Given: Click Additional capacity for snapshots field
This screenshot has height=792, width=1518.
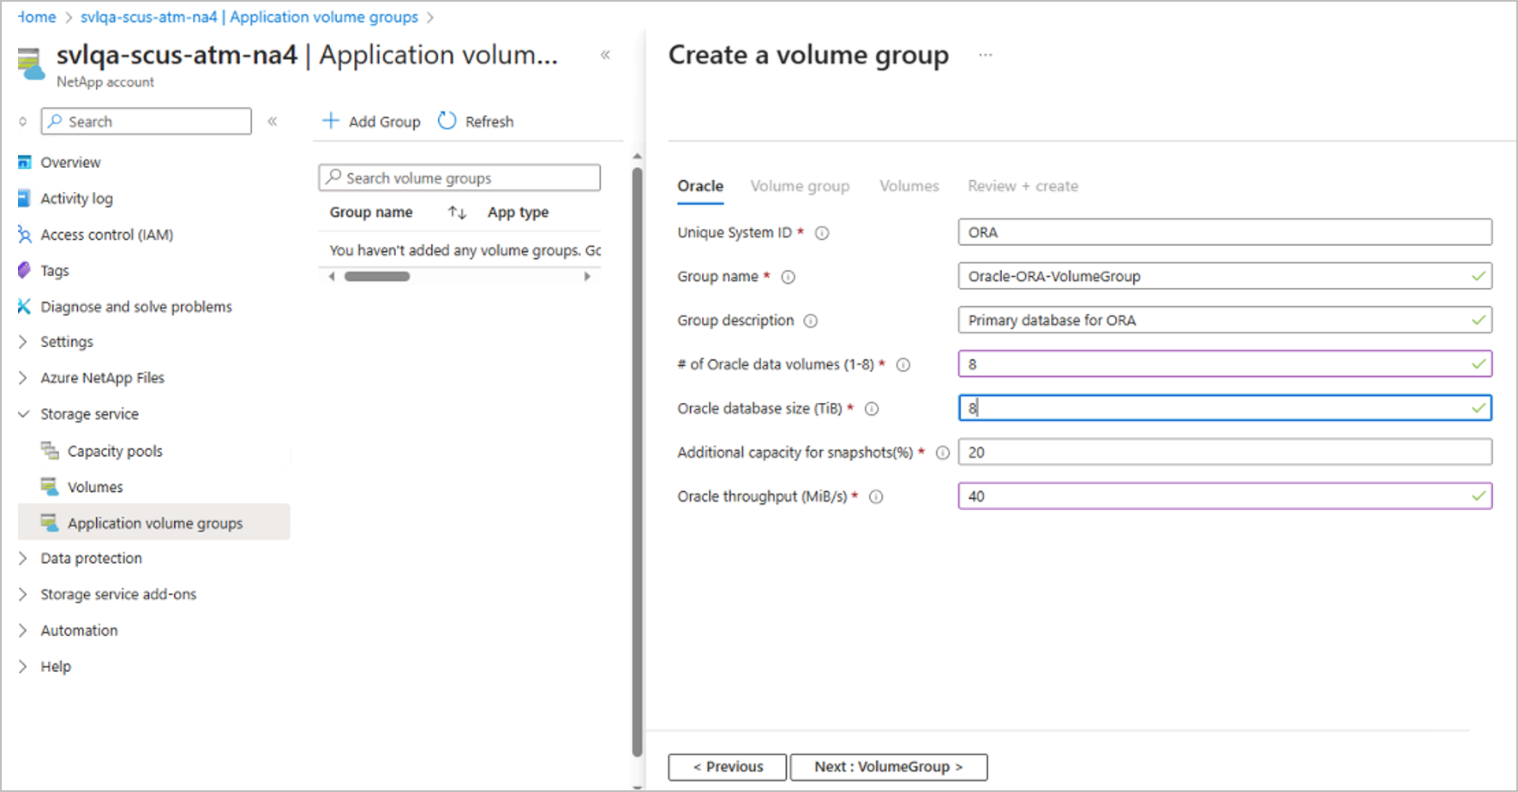Looking at the screenshot, I should 1225,452.
